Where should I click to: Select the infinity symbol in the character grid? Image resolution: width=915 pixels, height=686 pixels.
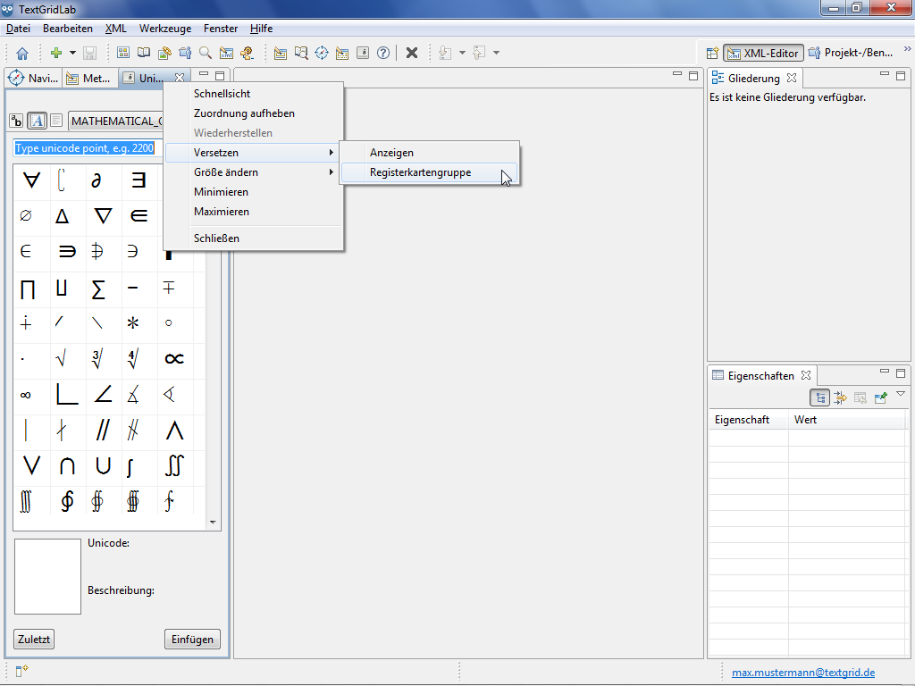coord(26,394)
